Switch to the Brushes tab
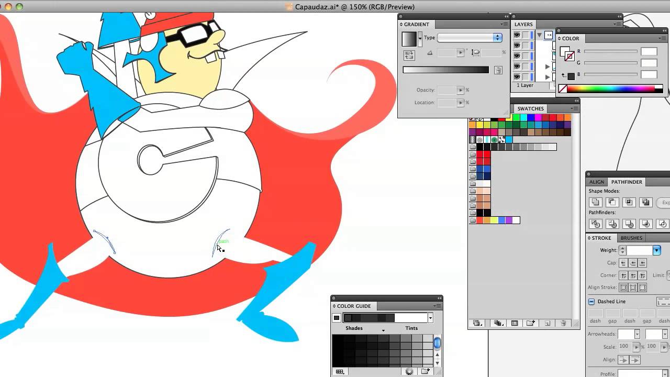This screenshot has height=377, width=670. coord(631,238)
